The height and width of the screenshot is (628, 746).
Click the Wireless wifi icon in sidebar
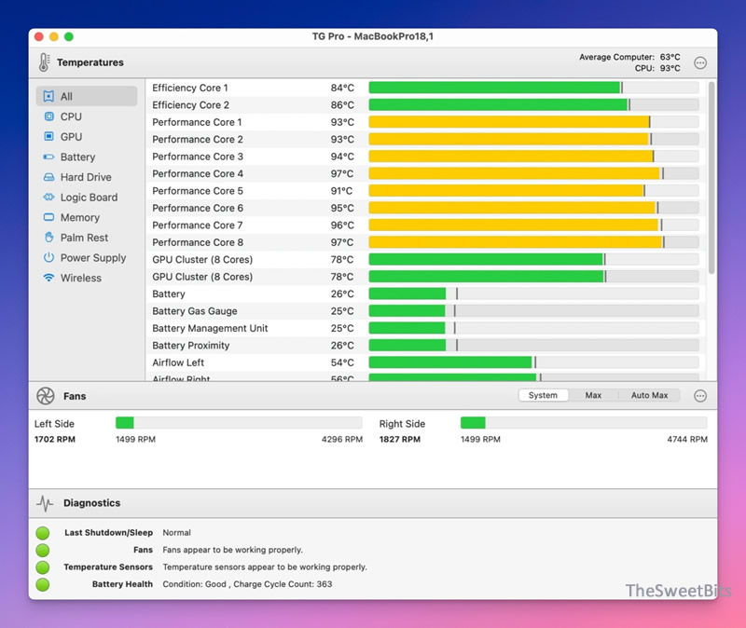click(48, 278)
